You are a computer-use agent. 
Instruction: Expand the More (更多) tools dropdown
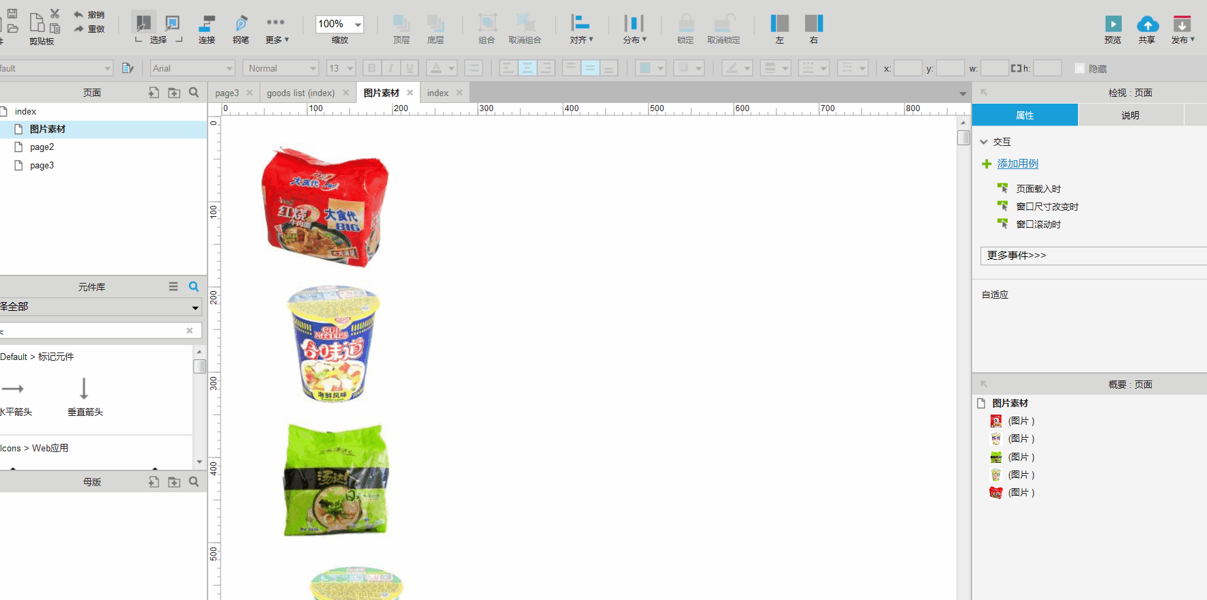click(x=276, y=30)
